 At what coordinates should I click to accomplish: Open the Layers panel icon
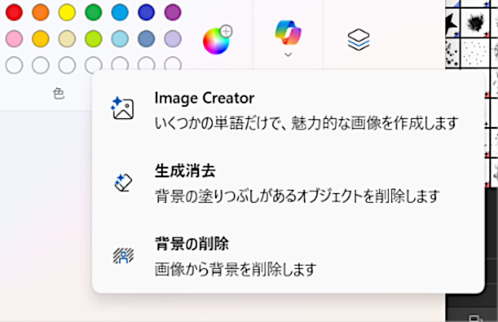pos(359,41)
